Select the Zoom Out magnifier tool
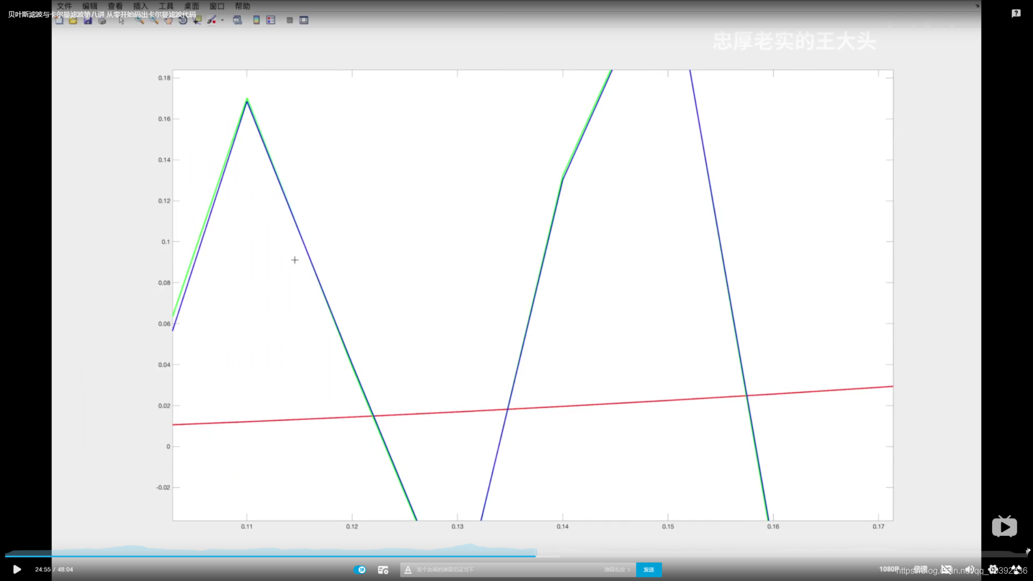The height and width of the screenshot is (581, 1033). (154, 20)
